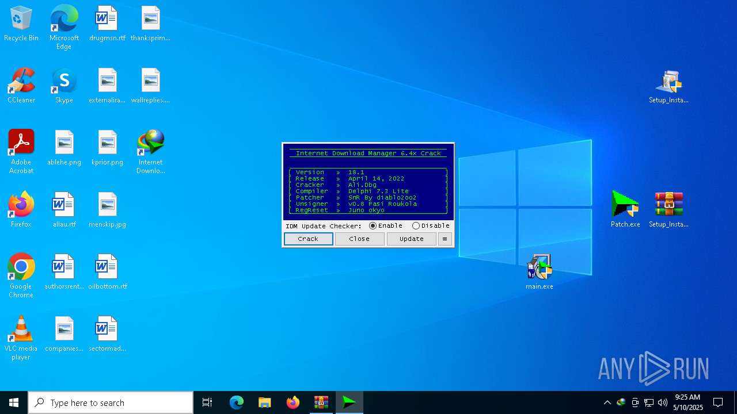Select allau.rtf file on desktop
737x414 pixels.
tap(64, 210)
